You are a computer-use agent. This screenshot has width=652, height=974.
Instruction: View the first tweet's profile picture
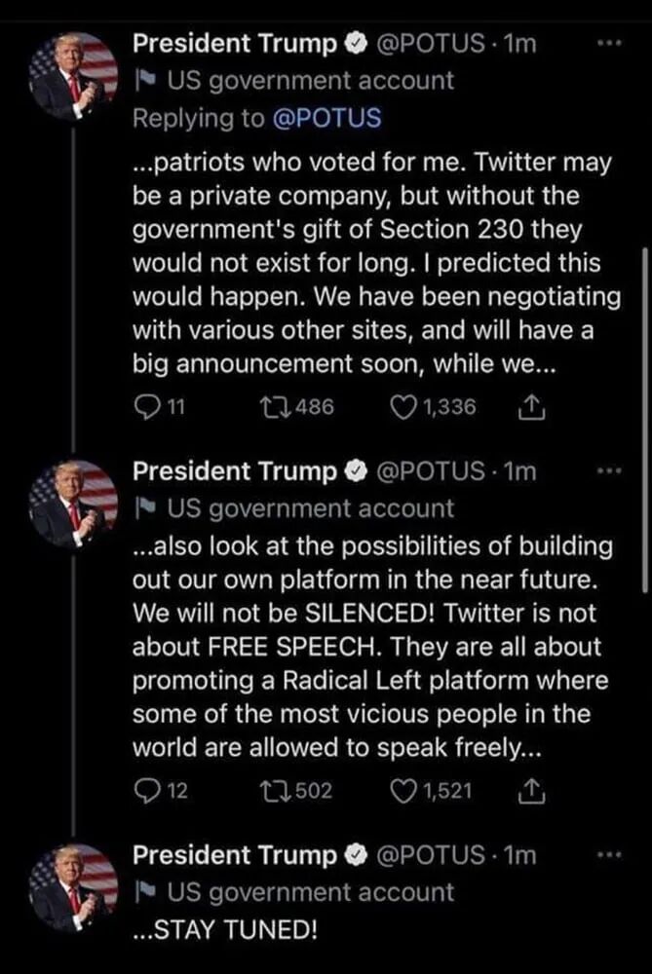pyautogui.click(x=73, y=78)
